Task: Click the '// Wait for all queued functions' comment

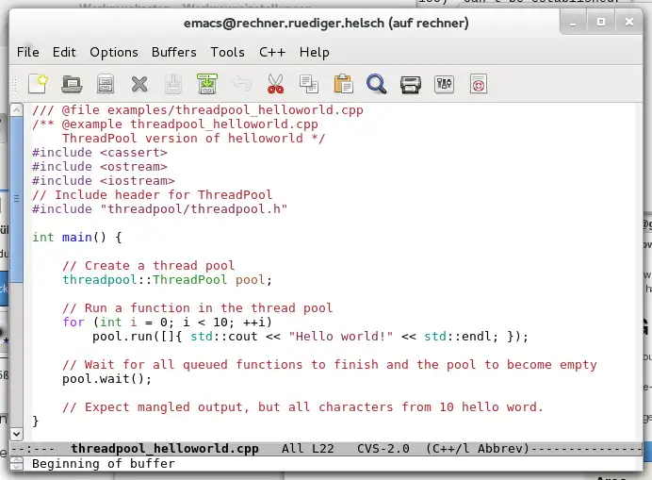Action: coord(330,365)
